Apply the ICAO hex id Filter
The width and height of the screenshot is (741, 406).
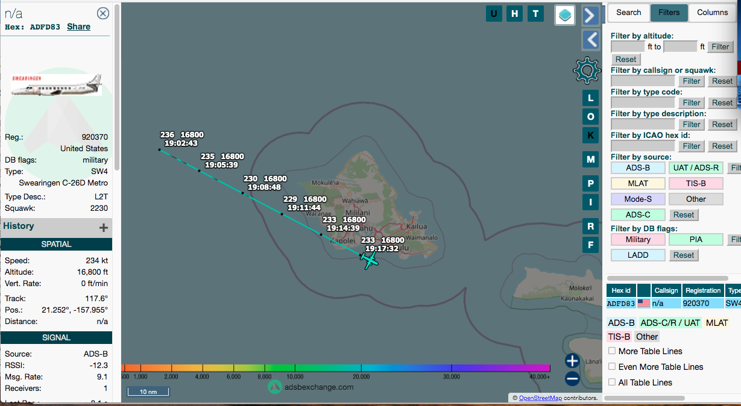point(692,146)
